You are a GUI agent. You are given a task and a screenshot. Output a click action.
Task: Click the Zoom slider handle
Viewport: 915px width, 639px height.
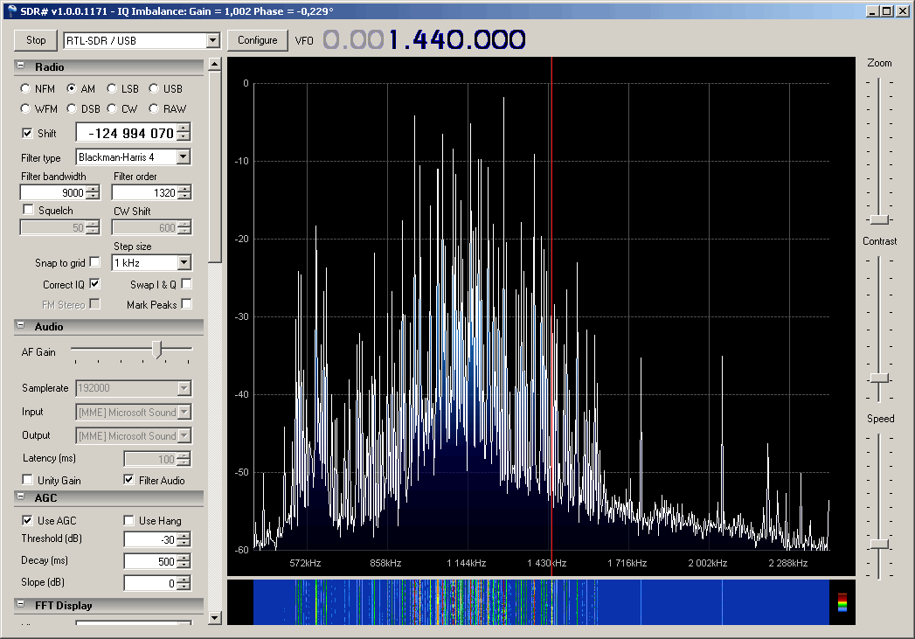[x=879, y=219]
